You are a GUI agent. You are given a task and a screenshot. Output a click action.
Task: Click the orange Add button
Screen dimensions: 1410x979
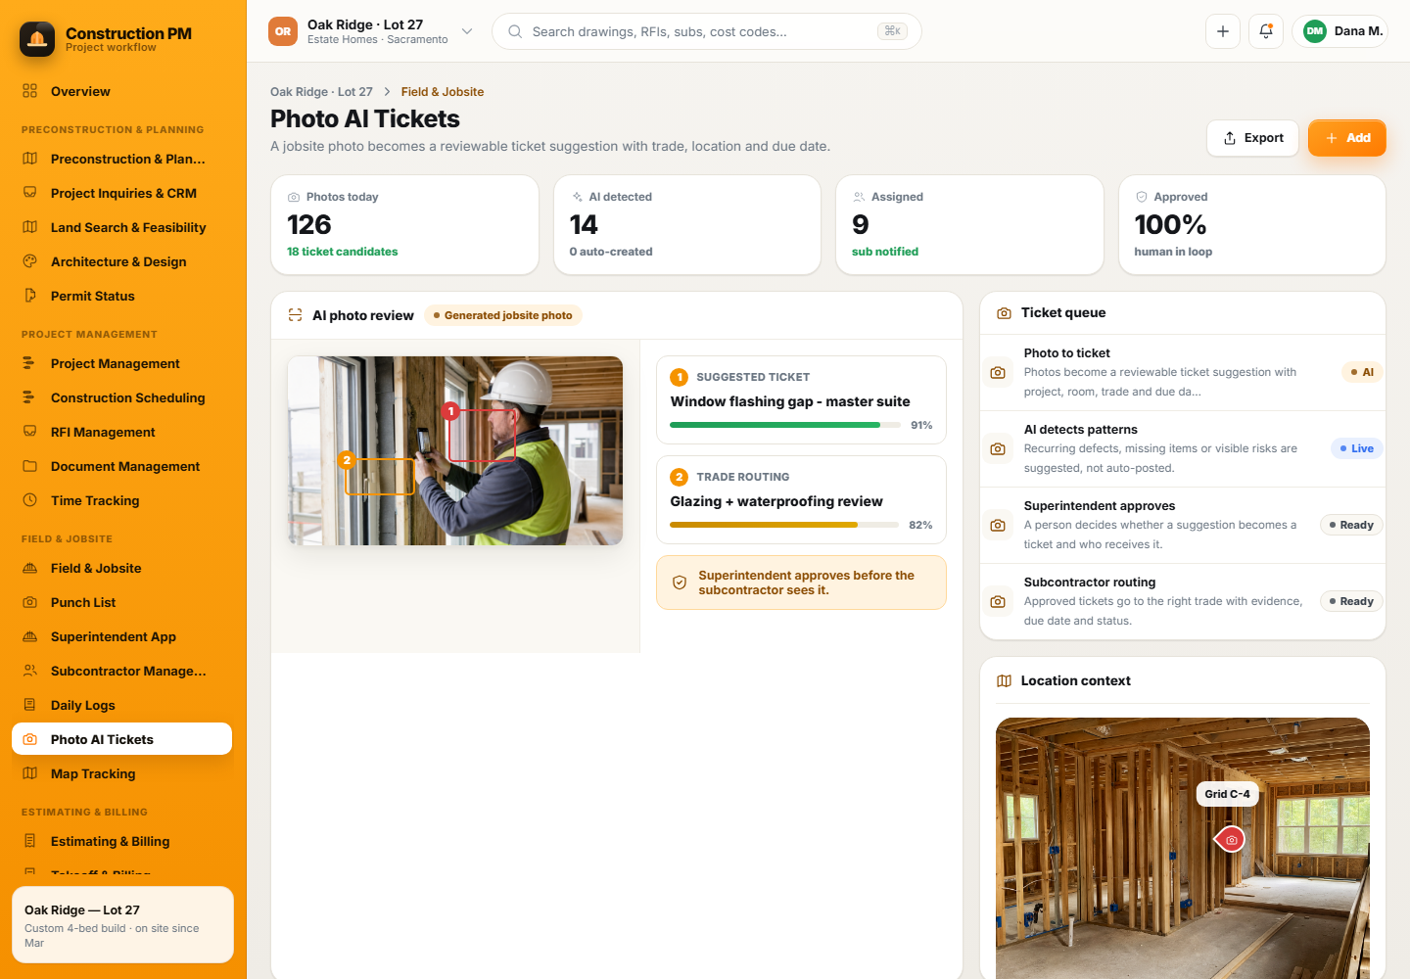[1347, 138]
